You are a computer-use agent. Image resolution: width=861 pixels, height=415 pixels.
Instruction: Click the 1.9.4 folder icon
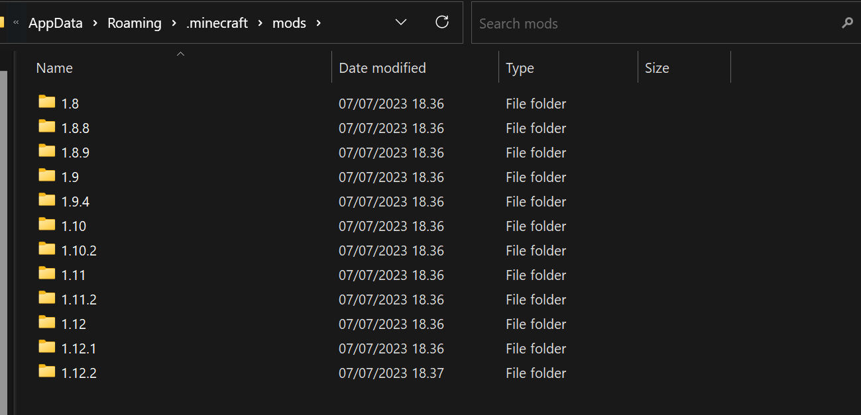(47, 200)
